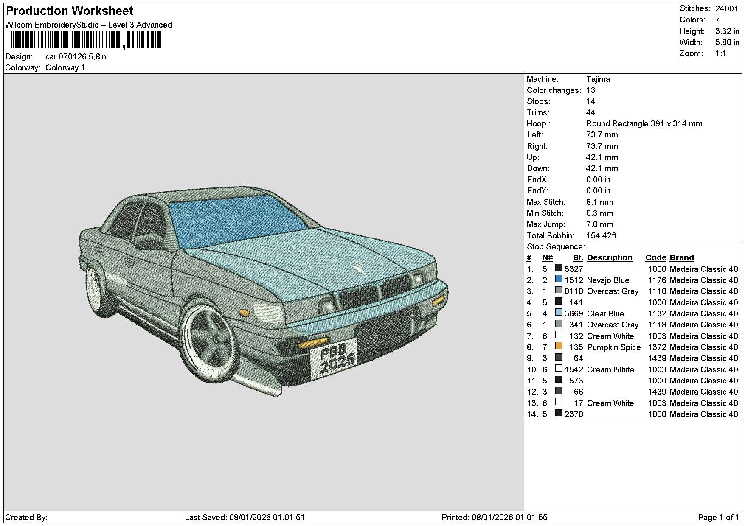Click hoop value 'Round Rectangle 391 x 314 mm'
The width and height of the screenshot is (745, 526).
tap(644, 124)
